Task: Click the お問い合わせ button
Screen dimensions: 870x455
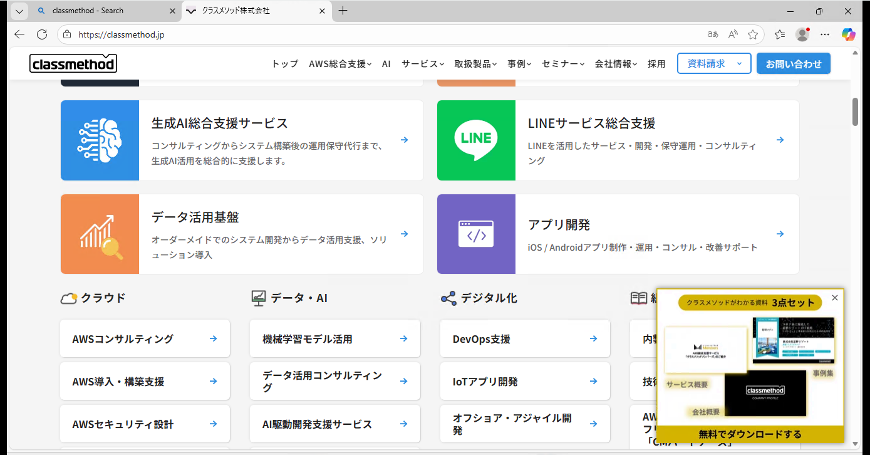Action: click(x=793, y=64)
